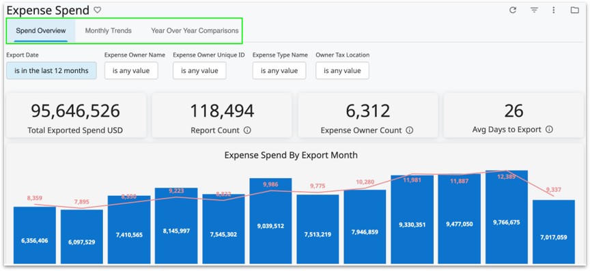This screenshot has height=271, width=590.
Task: Open Expense Owner Name filter value
Action: [x=131, y=70]
